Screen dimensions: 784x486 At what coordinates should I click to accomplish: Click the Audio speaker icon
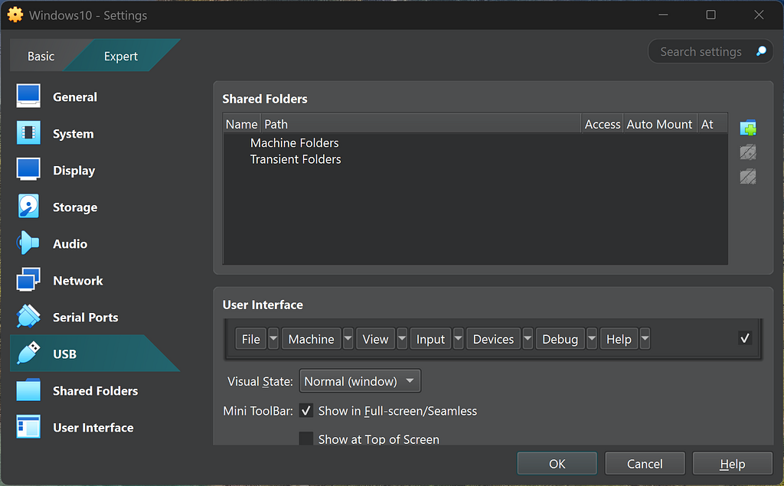point(28,243)
